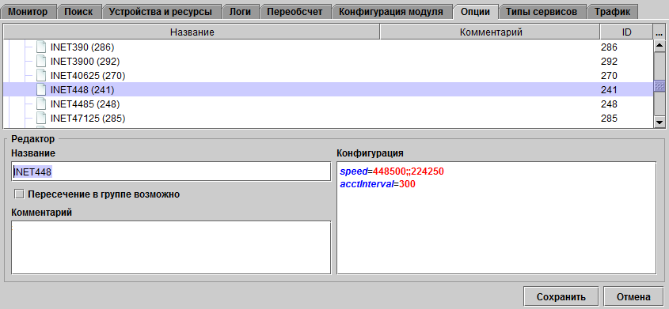Select the INET47125 (285) row
Viewport: 669px width, 309px height.
click(328, 118)
